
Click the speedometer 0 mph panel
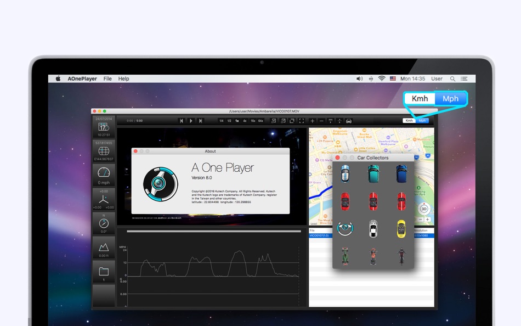click(104, 175)
